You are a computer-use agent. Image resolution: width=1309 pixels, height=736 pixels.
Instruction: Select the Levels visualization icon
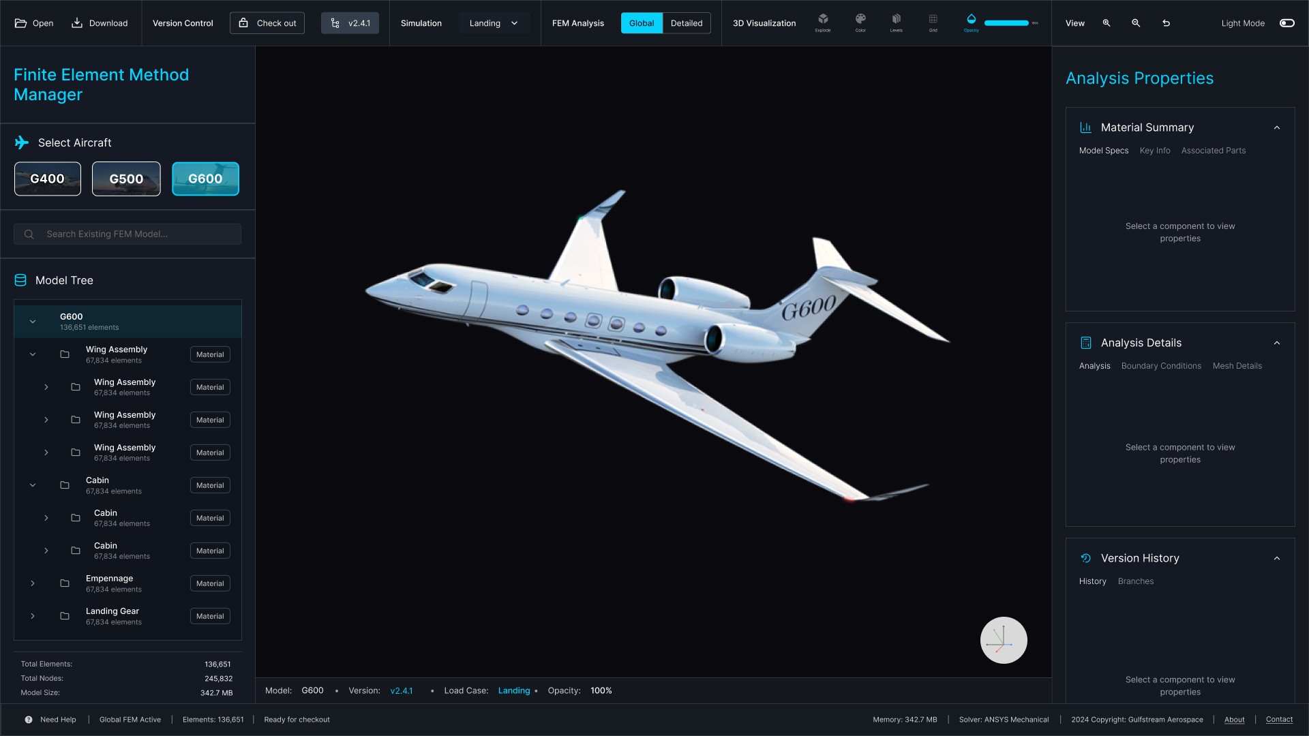click(897, 20)
